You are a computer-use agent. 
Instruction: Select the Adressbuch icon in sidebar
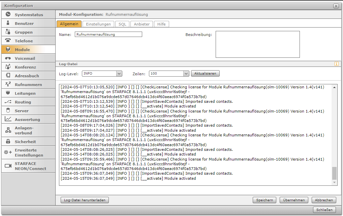click(8, 76)
